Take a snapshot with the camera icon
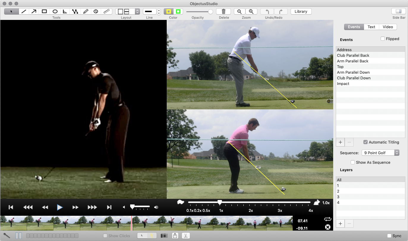This screenshot has width=408, height=241. [x=164, y=236]
